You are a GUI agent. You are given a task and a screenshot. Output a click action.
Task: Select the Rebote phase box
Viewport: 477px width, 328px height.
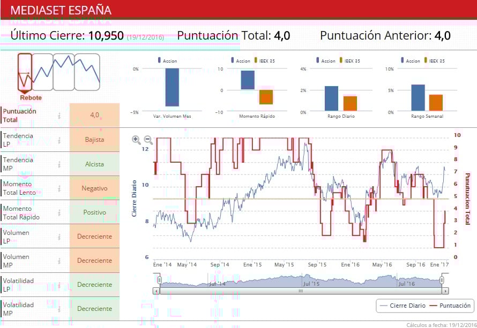point(25,72)
